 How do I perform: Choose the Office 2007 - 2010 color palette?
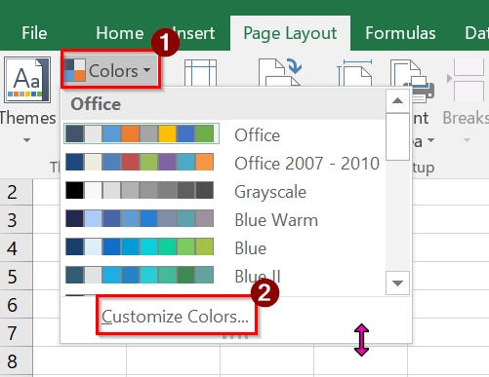224,163
